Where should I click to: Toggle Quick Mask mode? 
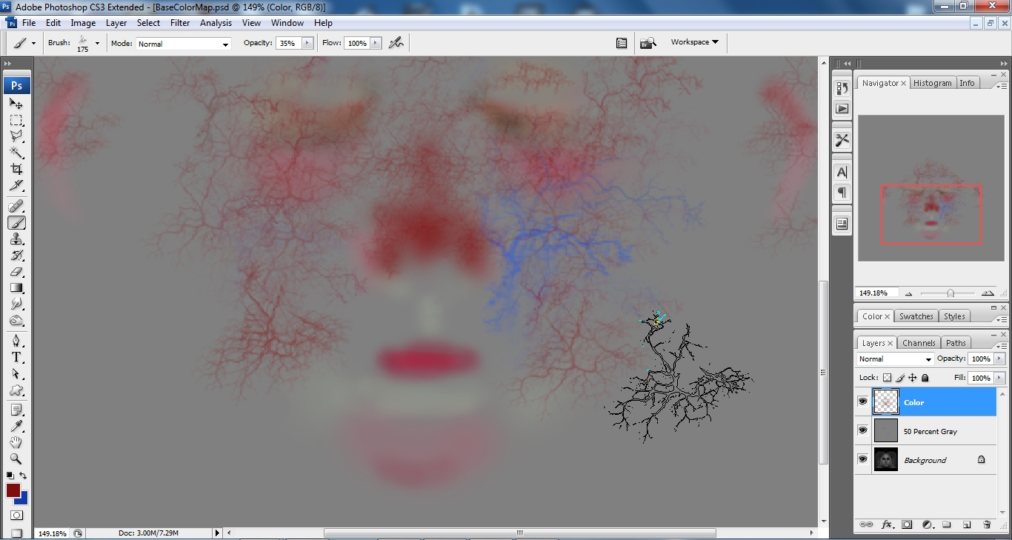tap(16, 515)
